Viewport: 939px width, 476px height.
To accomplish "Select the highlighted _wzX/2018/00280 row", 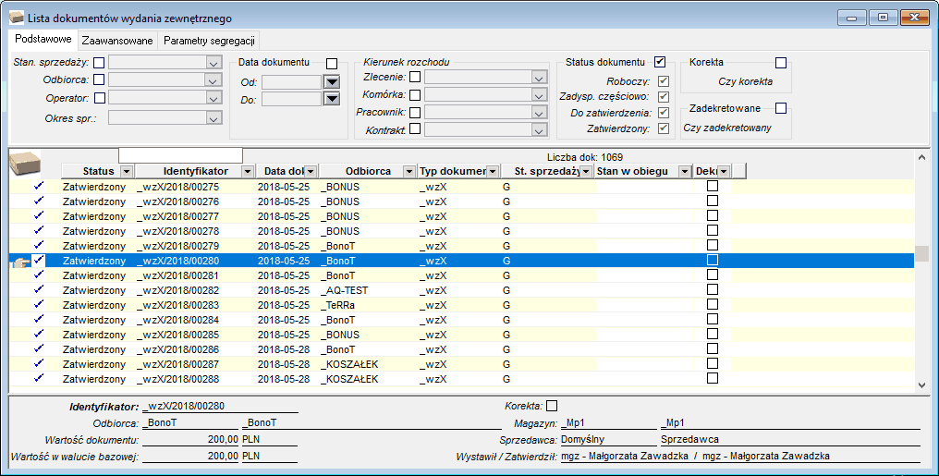I will tap(461, 261).
